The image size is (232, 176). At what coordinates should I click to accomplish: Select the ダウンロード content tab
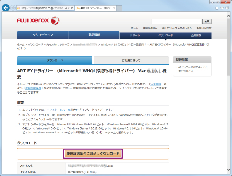(55, 60)
